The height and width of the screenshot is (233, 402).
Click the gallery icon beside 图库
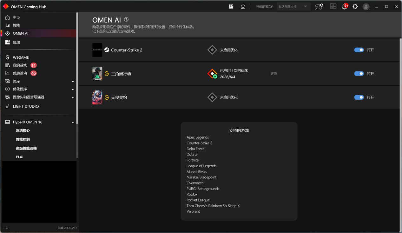point(7,81)
